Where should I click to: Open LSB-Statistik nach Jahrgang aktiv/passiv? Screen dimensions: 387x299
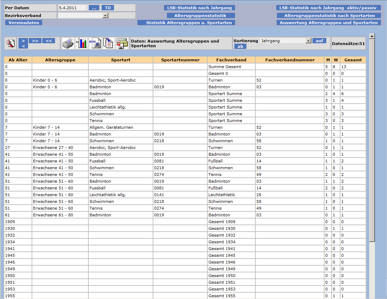click(x=328, y=8)
